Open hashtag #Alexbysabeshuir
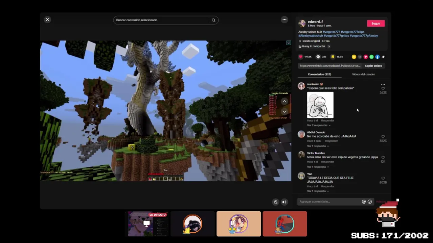Image resolution: width=433 pixels, height=243 pixels. [x=311, y=35]
